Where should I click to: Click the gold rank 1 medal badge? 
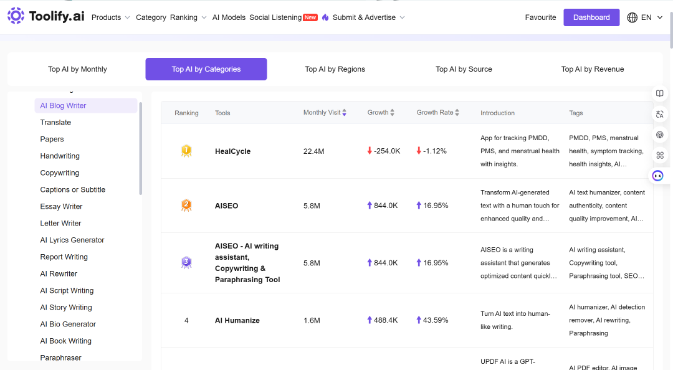(186, 151)
